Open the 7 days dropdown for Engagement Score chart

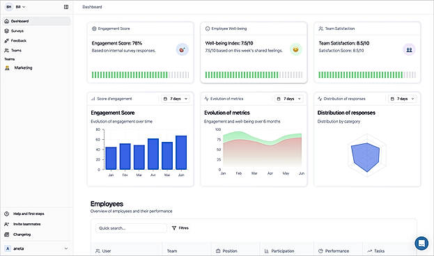[x=176, y=99]
